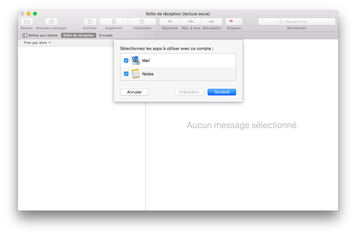Mark mail as junk via Indésirable icon
The width and height of the screenshot is (356, 236).
142,22
